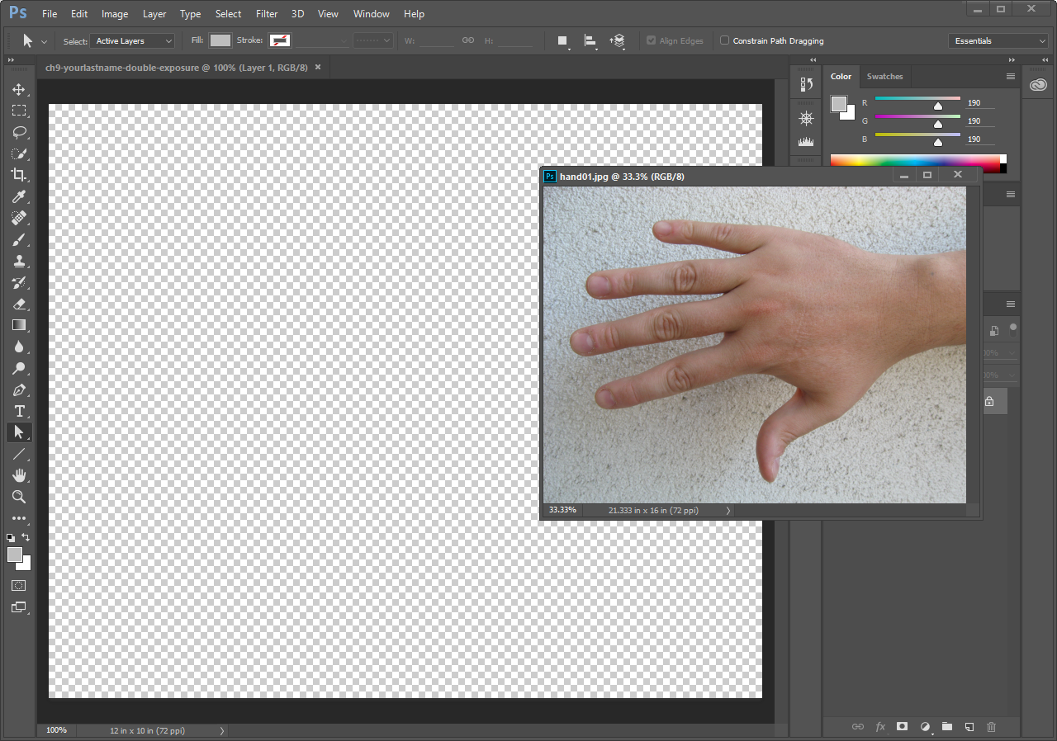Select the Horizontal Type tool

18,411
